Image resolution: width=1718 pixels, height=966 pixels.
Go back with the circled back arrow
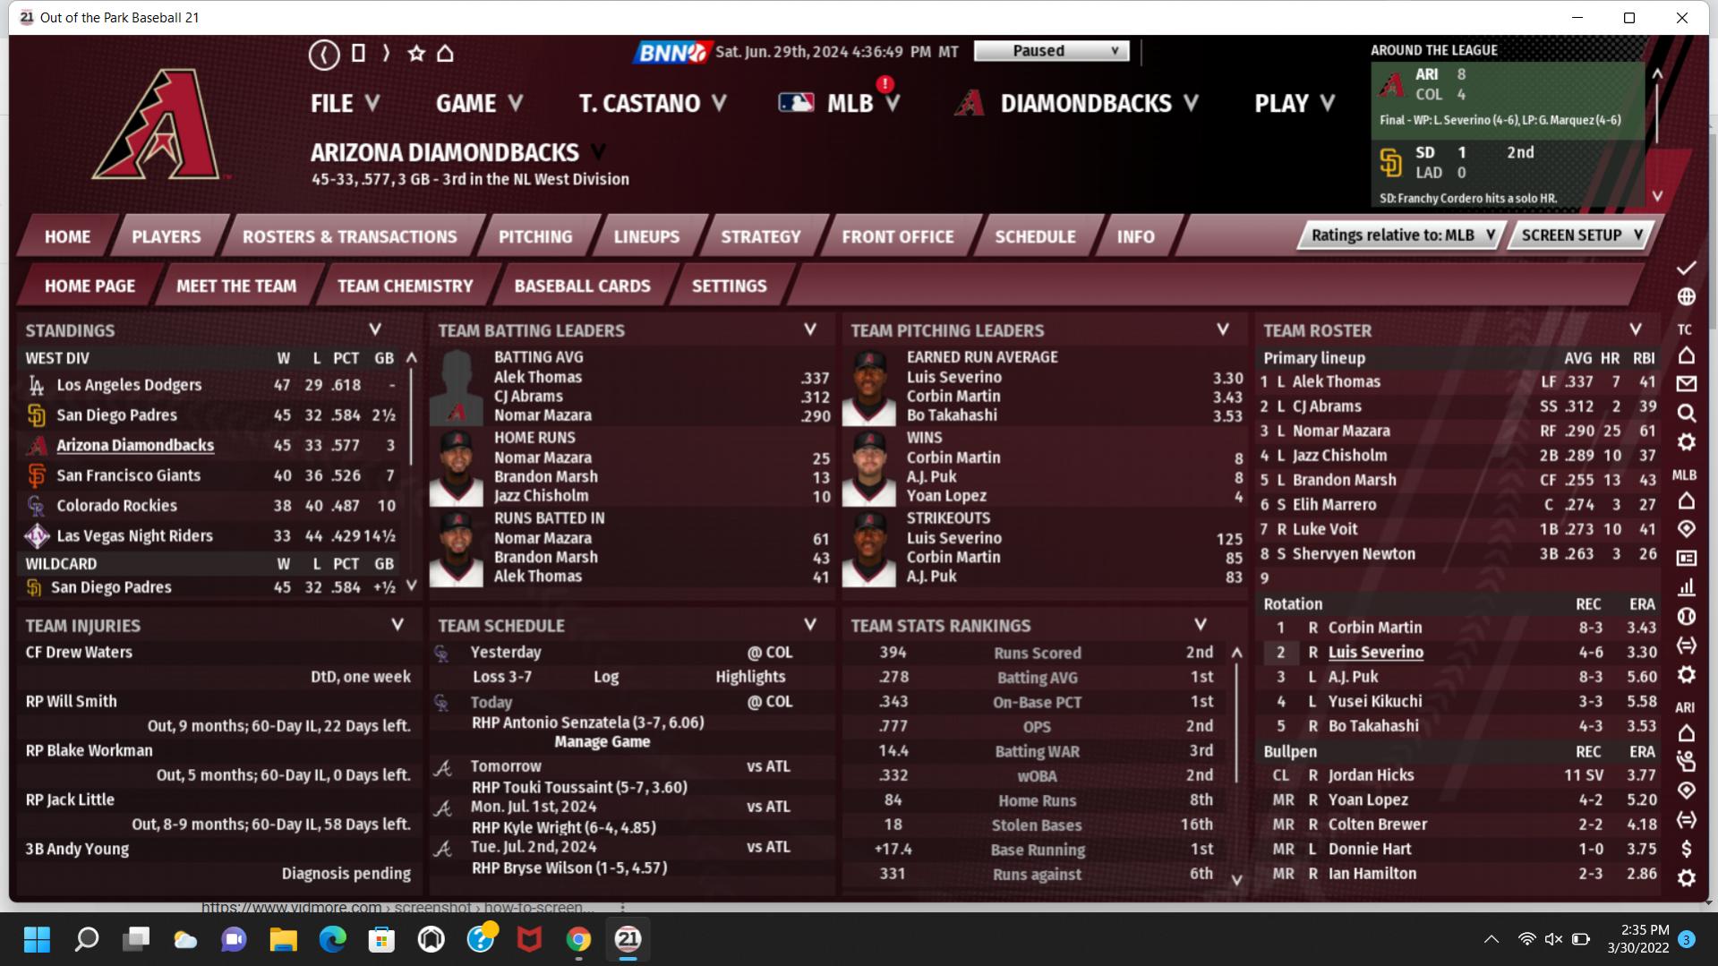pos(324,55)
